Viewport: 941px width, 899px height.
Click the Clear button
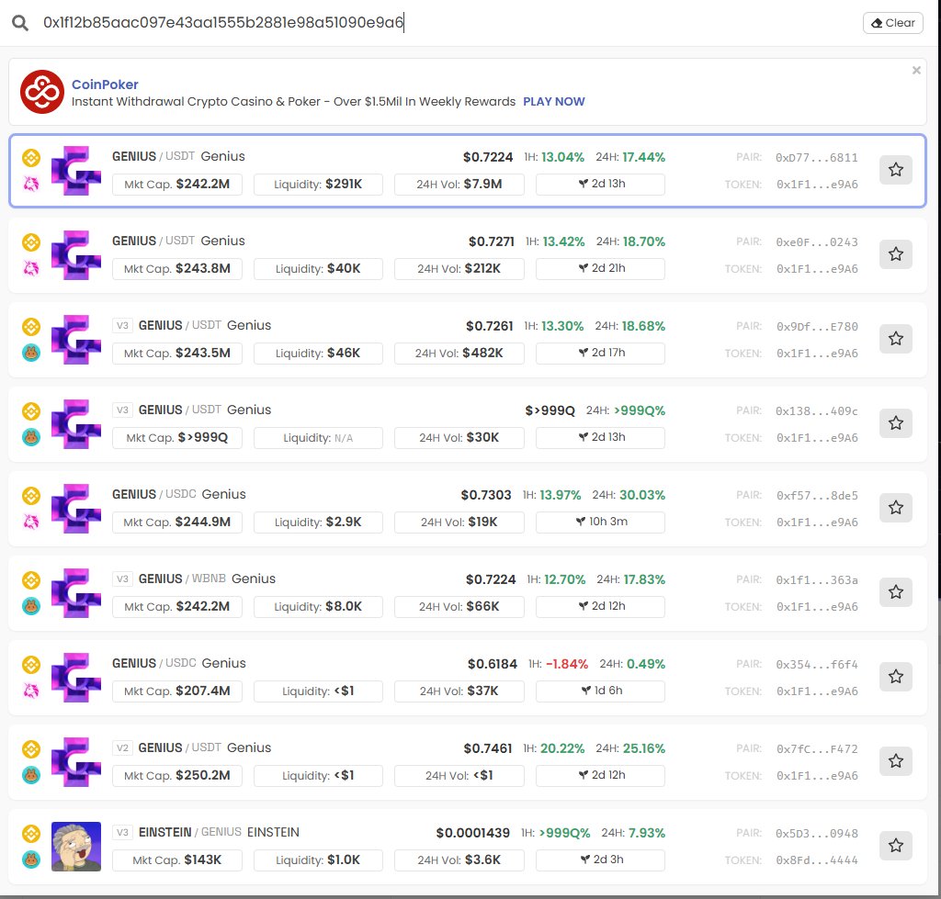point(892,23)
